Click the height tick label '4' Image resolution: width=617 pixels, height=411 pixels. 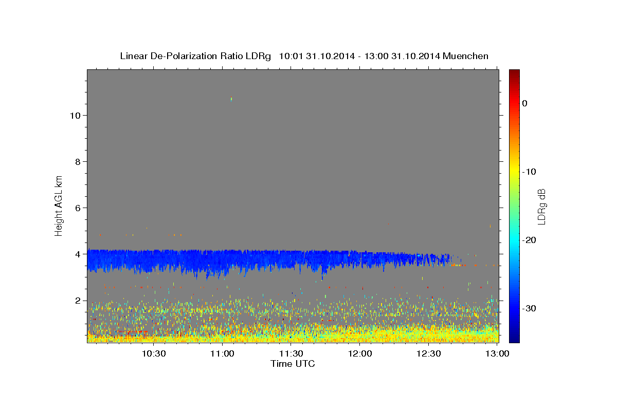point(78,254)
